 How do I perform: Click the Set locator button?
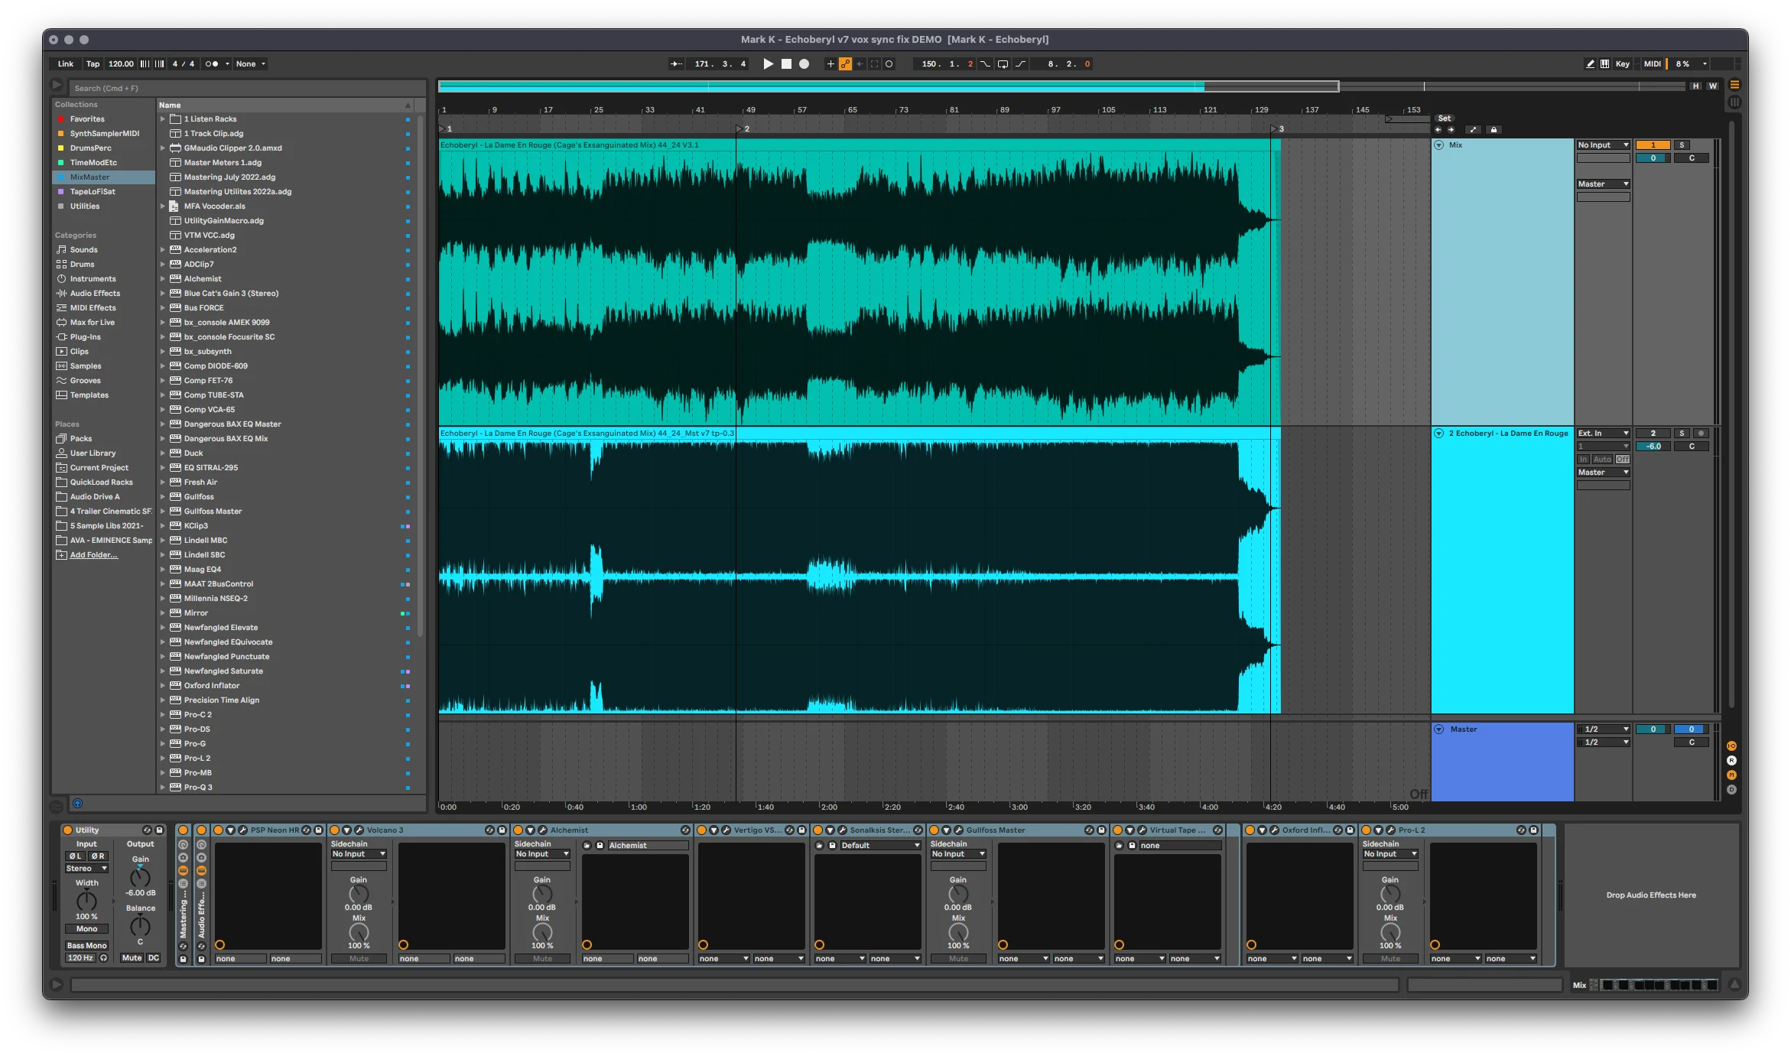(x=1444, y=119)
